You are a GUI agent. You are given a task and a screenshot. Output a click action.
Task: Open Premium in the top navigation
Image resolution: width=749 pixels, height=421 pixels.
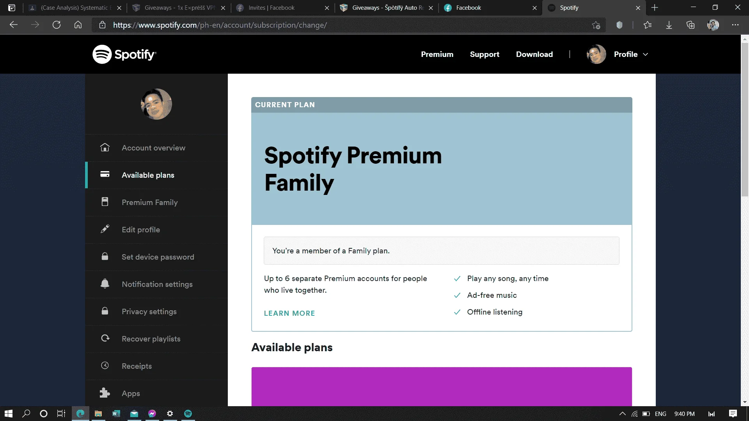(x=437, y=54)
